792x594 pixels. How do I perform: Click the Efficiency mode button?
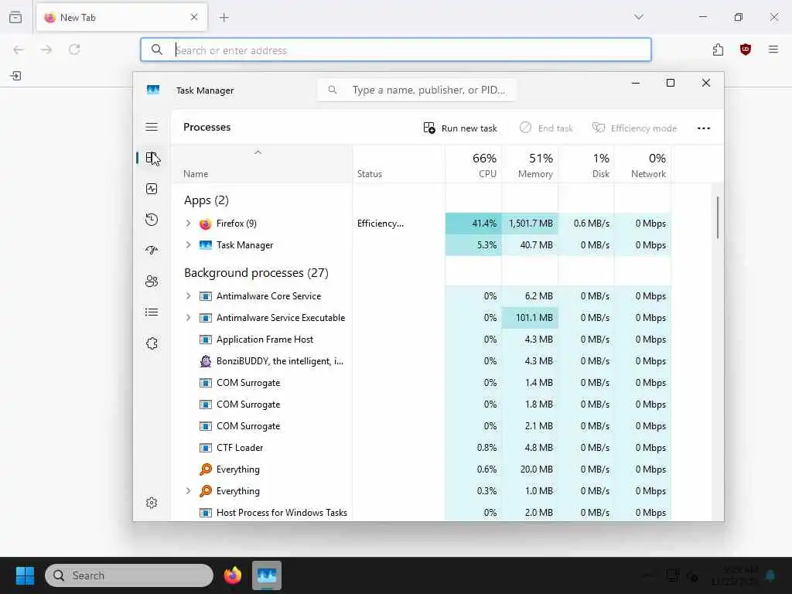pos(634,128)
